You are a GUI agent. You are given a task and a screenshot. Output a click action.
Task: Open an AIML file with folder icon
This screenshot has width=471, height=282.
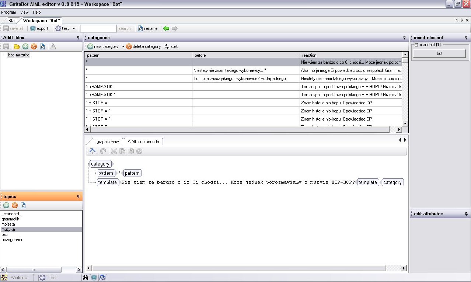17,46
